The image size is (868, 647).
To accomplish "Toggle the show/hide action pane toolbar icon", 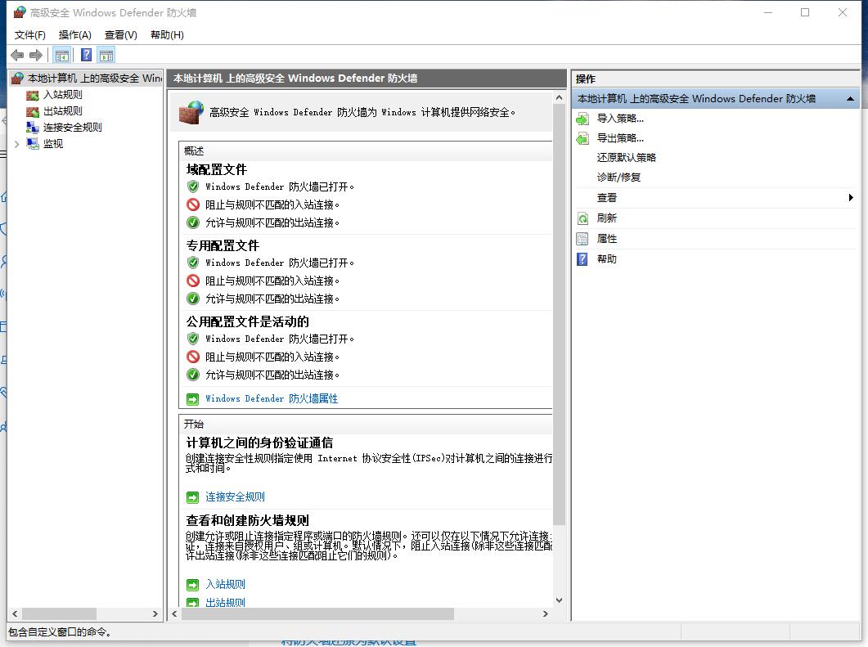I will 106,56.
